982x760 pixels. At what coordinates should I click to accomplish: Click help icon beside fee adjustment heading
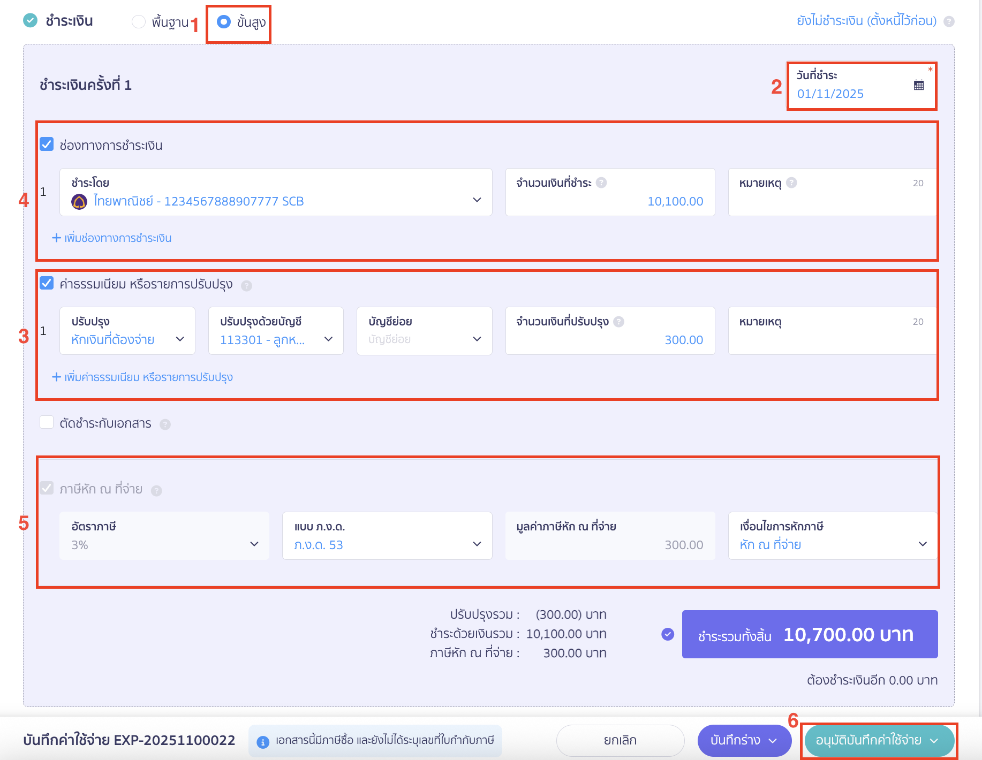click(246, 285)
